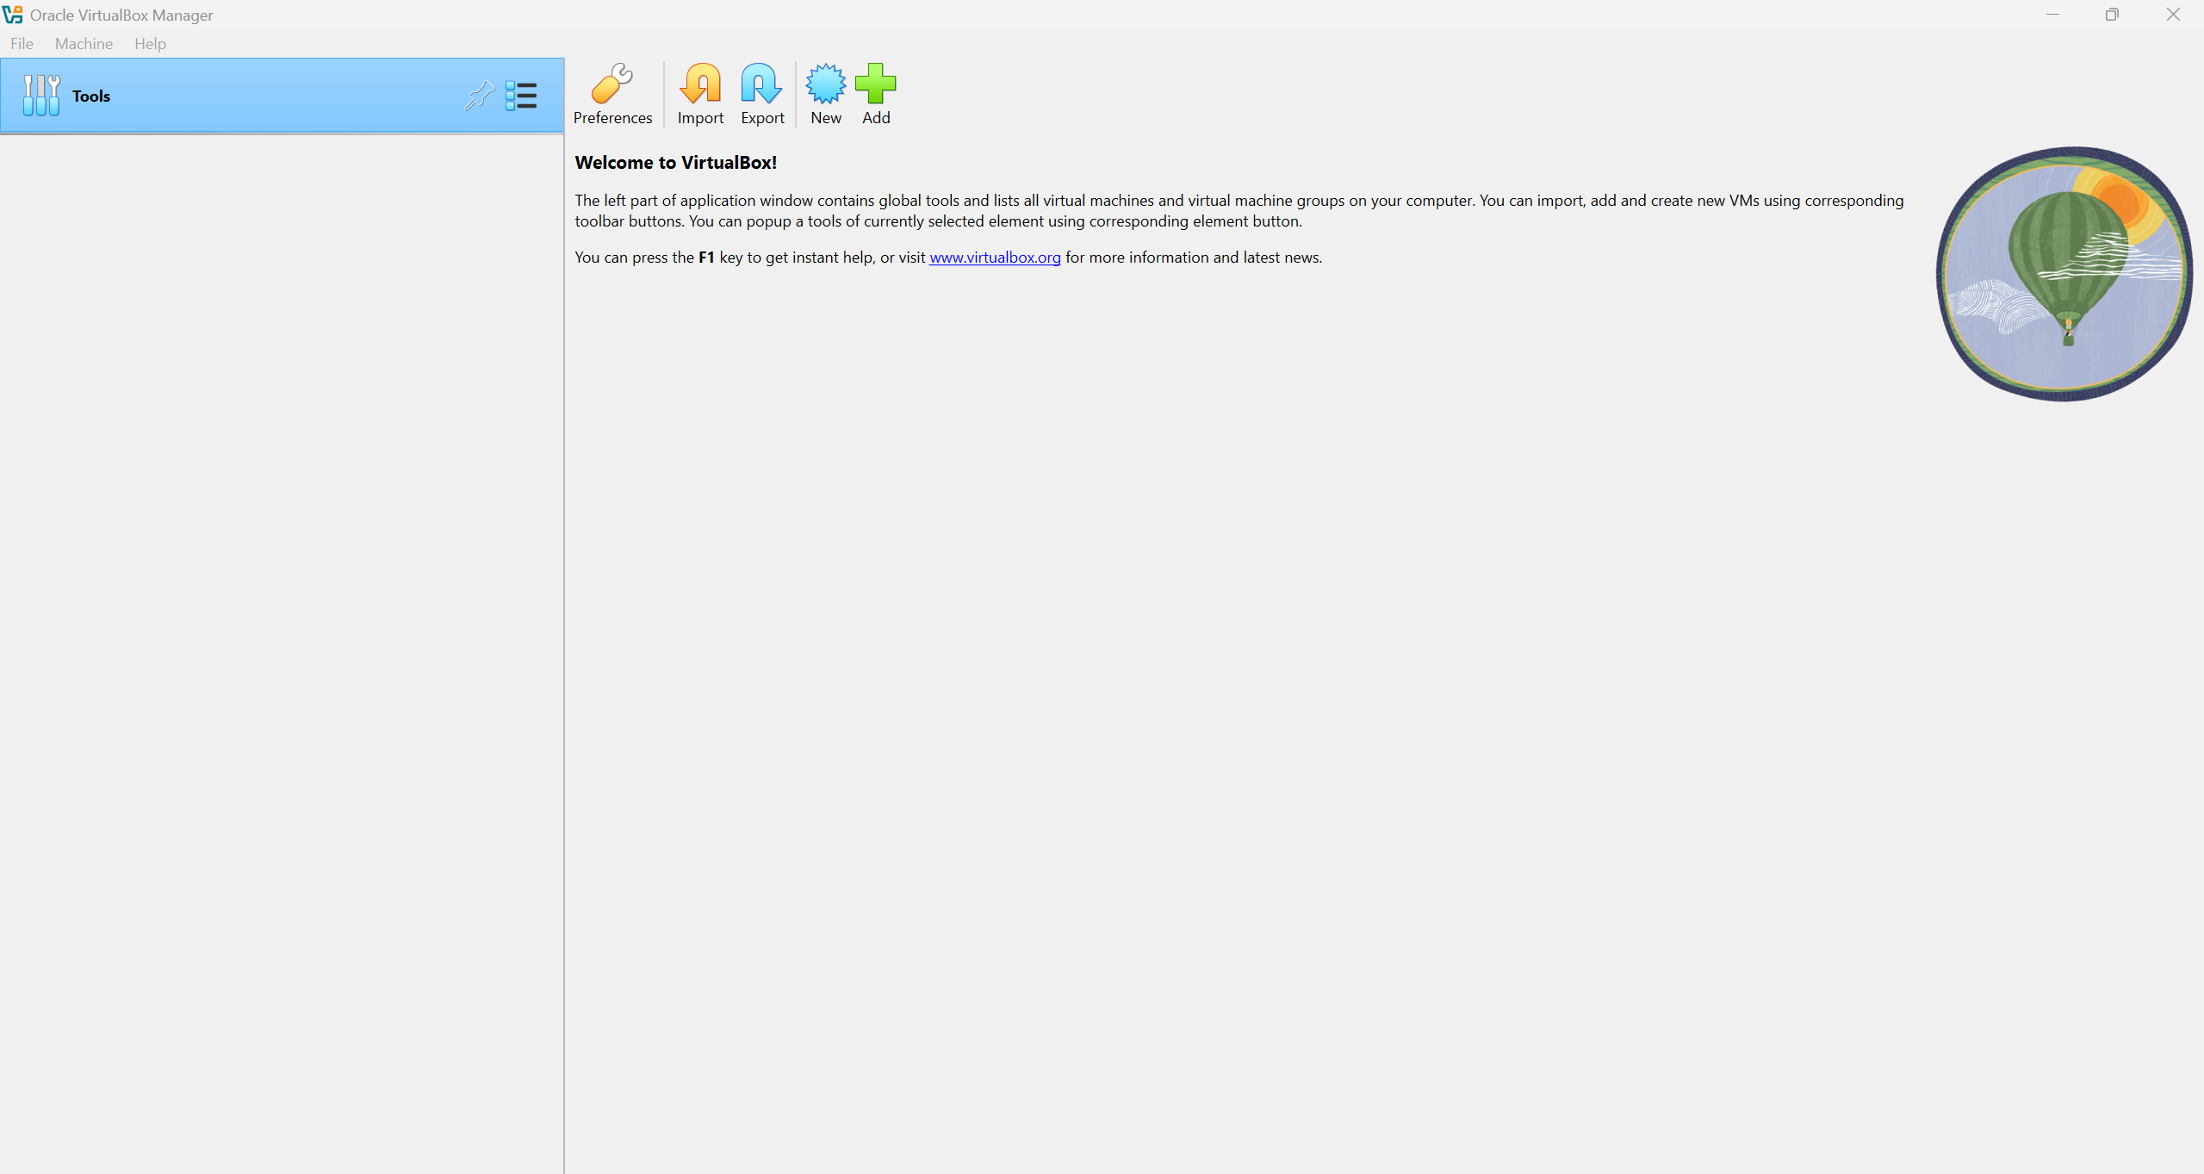Close the VirtualBox Manager window
Screen dimensions: 2204x1174
tap(2173, 15)
